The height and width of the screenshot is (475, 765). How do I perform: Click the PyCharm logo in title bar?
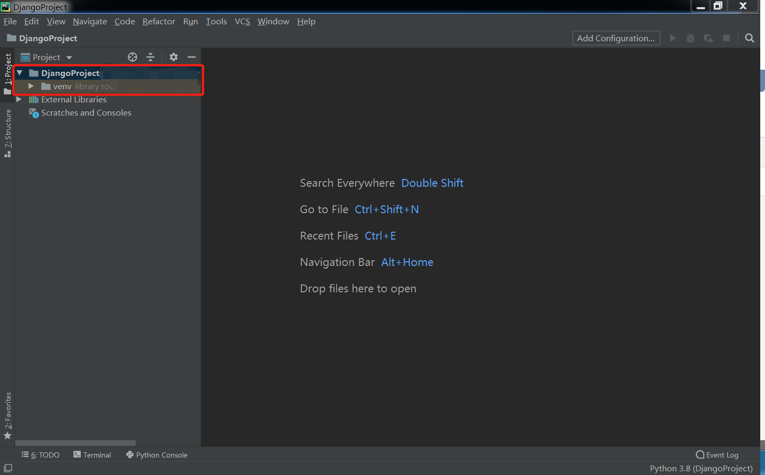coord(5,7)
